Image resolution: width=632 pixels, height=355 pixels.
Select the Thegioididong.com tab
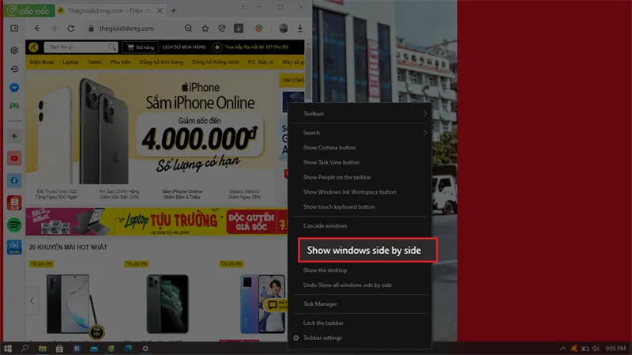click(x=110, y=11)
